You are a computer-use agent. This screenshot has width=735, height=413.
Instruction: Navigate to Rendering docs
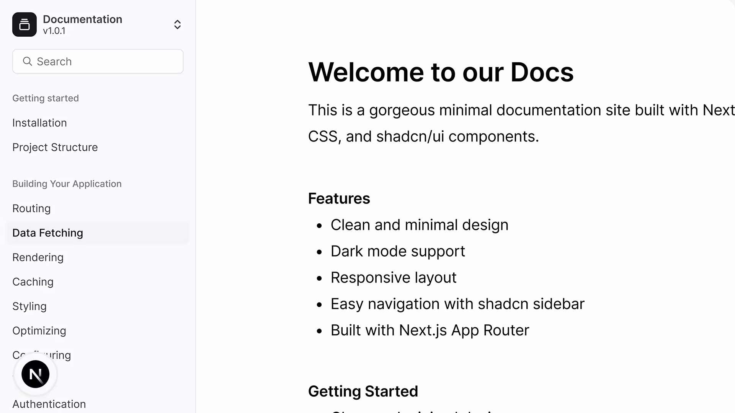coord(38,257)
